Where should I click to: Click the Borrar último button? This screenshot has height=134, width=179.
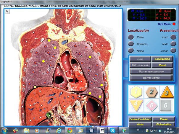pos(151,78)
